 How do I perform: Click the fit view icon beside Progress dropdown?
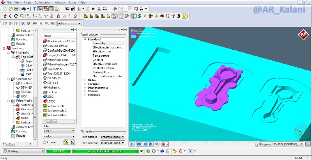click(x=308, y=144)
